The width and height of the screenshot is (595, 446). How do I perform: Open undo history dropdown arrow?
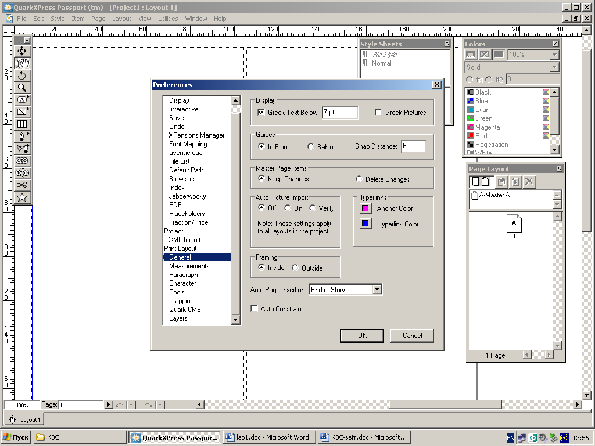click(x=131, y=405)
